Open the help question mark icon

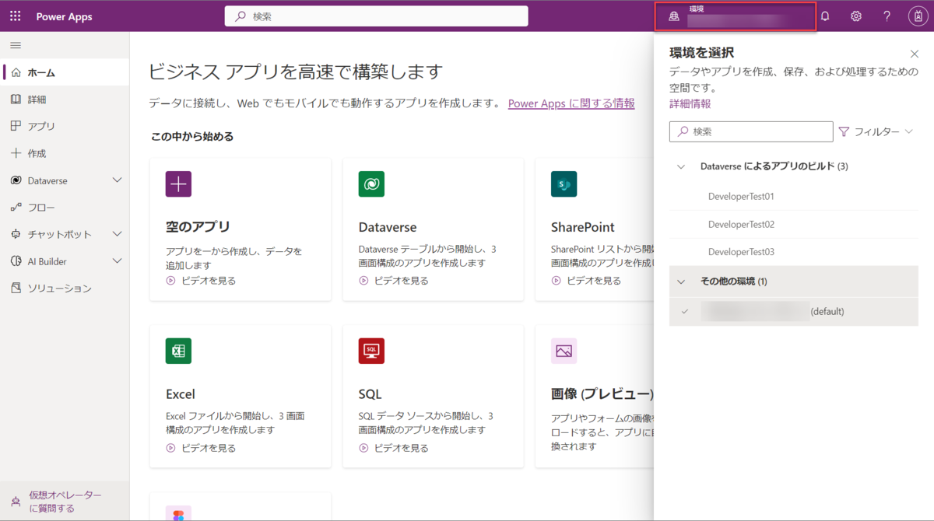pyautogui.click(x=887, y=16)
